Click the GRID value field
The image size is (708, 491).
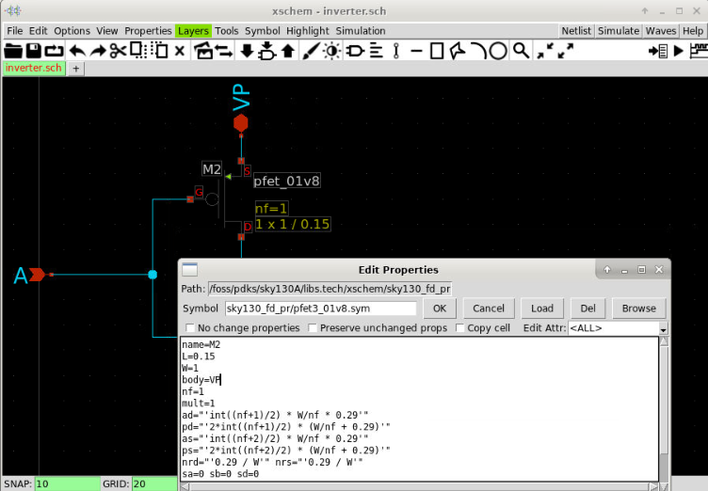pos(153,483)
